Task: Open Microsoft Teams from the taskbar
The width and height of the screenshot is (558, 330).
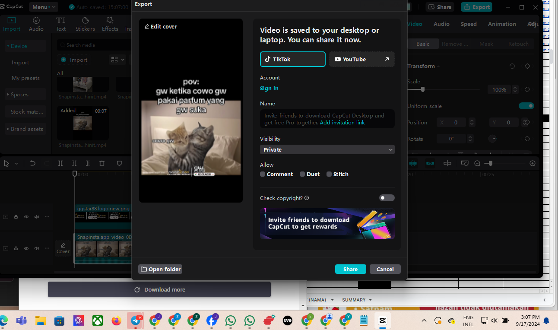Action: point(21,320)
